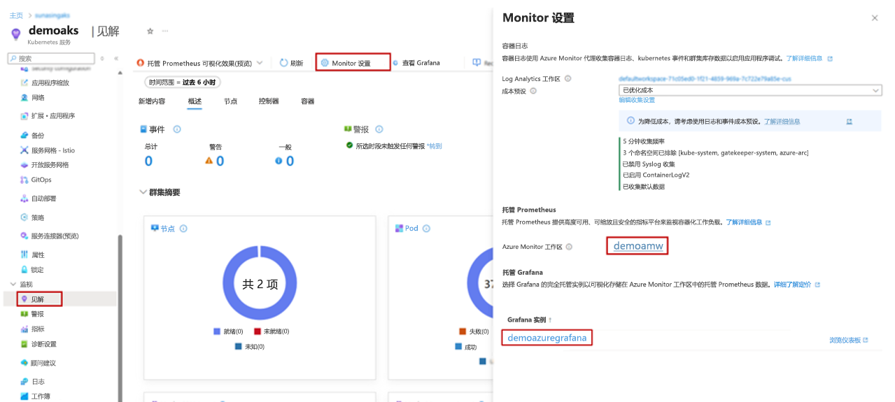Click the 工作簿 sidebar icon
This screenshot has height=402, width=895.
tap(24, 396)
